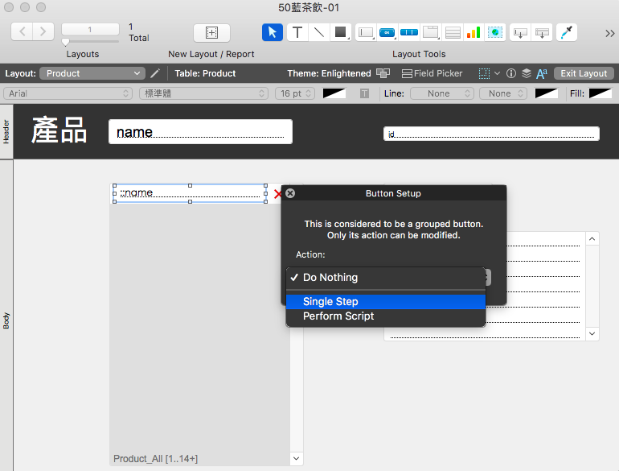Select the Web Viewer tool
The width and height of the screenshot is (619, 471).
click(495, 32)
